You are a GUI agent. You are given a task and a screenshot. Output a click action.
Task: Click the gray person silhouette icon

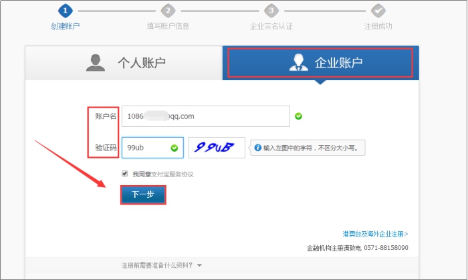[96, 63]
